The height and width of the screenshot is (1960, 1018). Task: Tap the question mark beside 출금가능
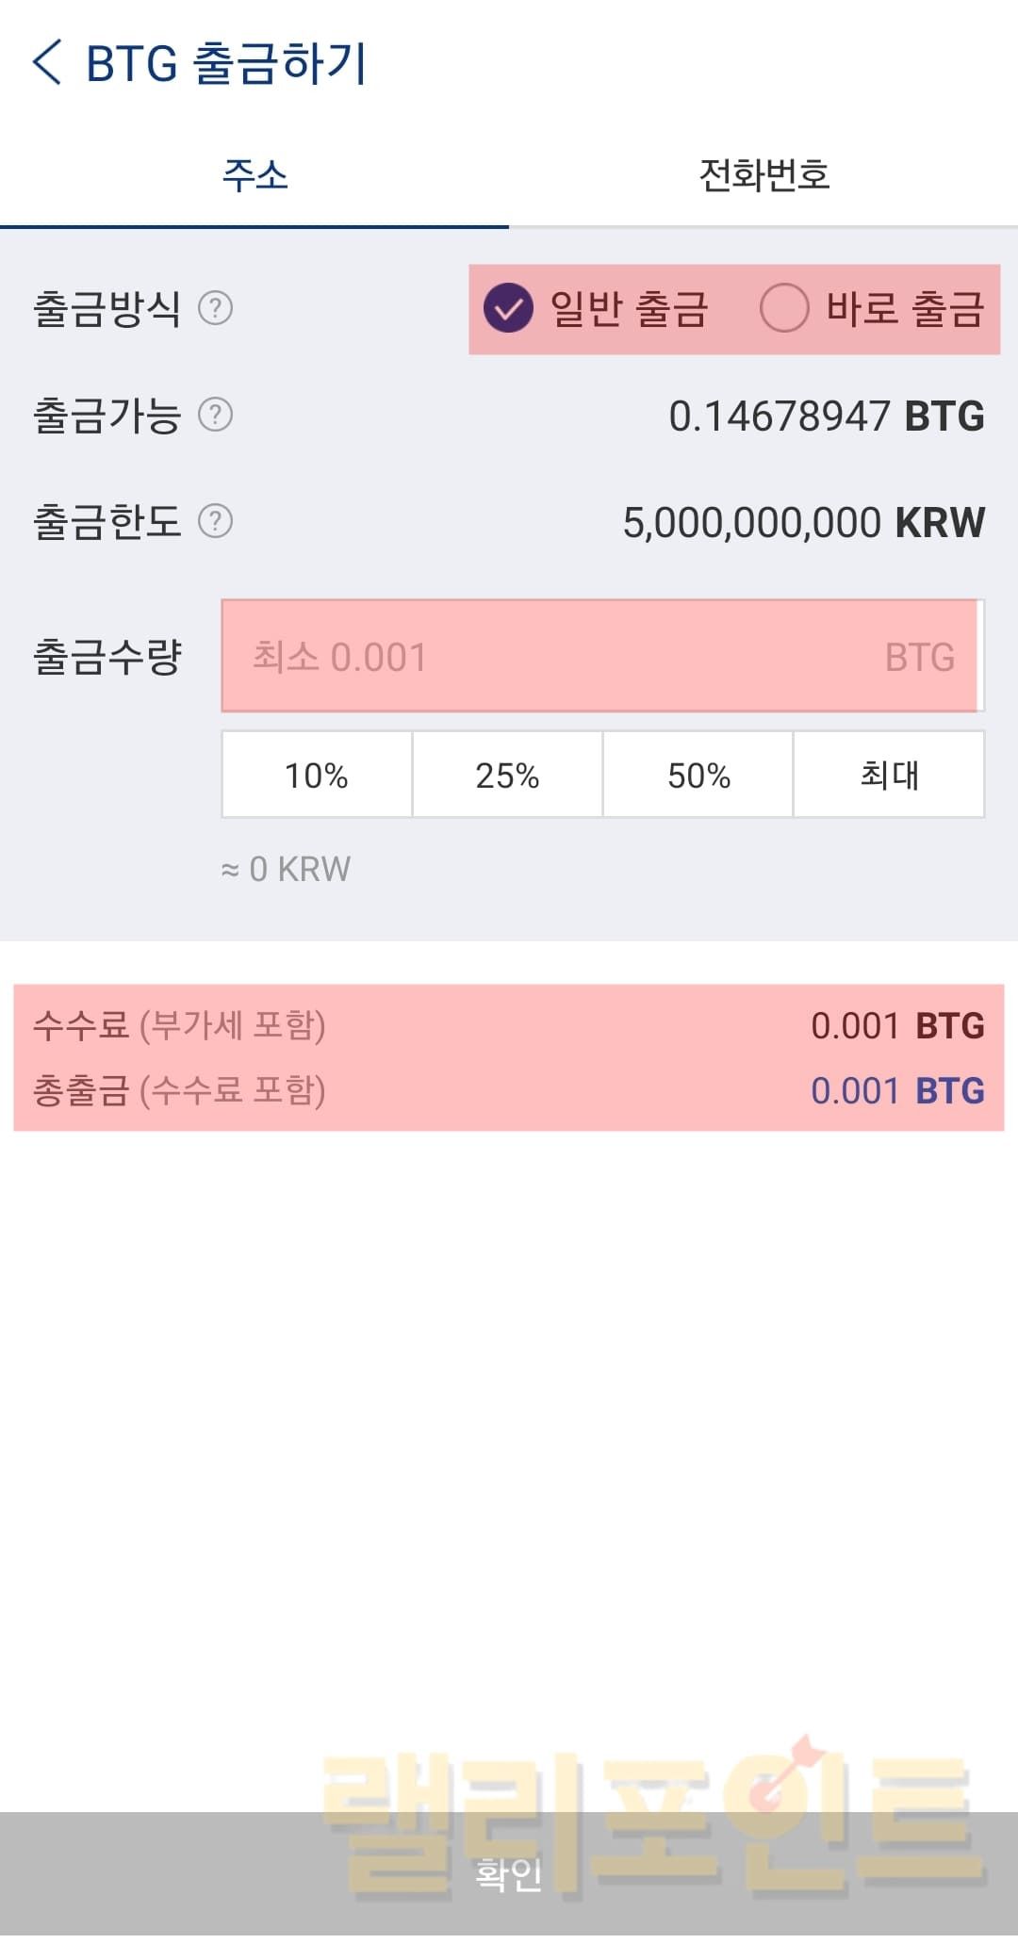click(215, 415)
